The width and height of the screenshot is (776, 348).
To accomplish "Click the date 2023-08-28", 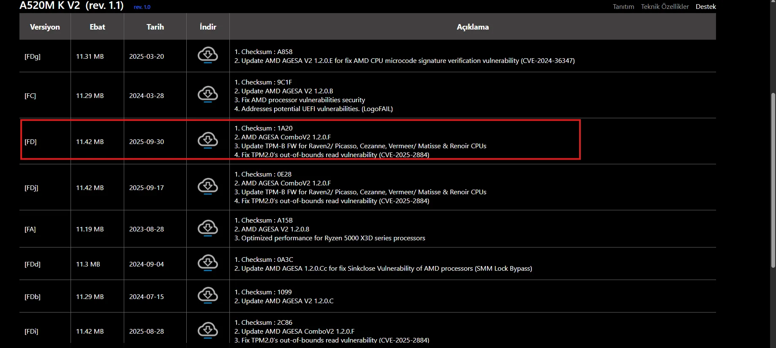I will coord(147,229).
